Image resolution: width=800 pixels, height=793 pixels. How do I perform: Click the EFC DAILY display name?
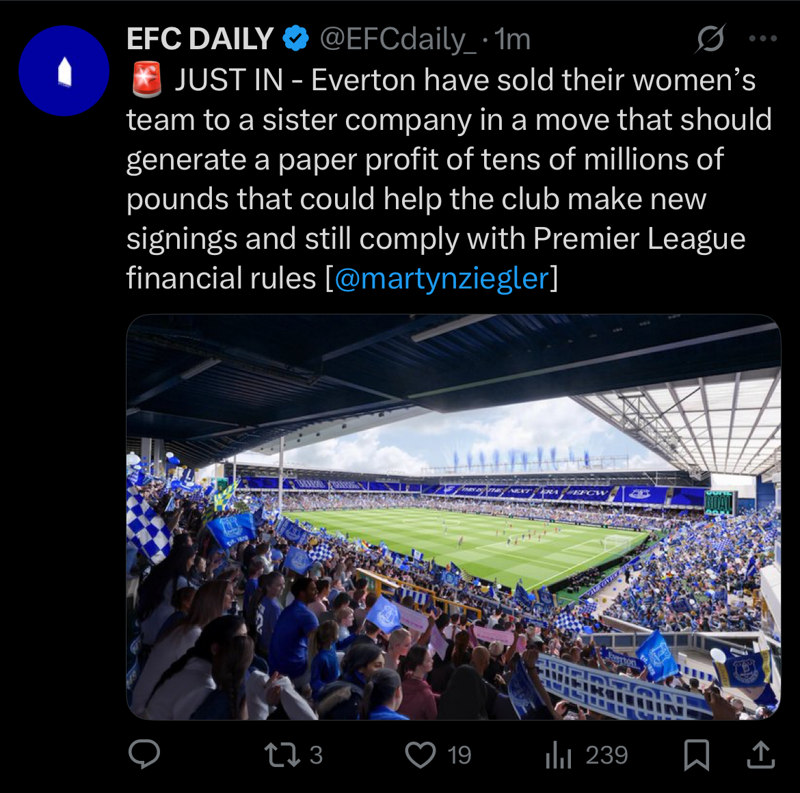click(200, 39)
